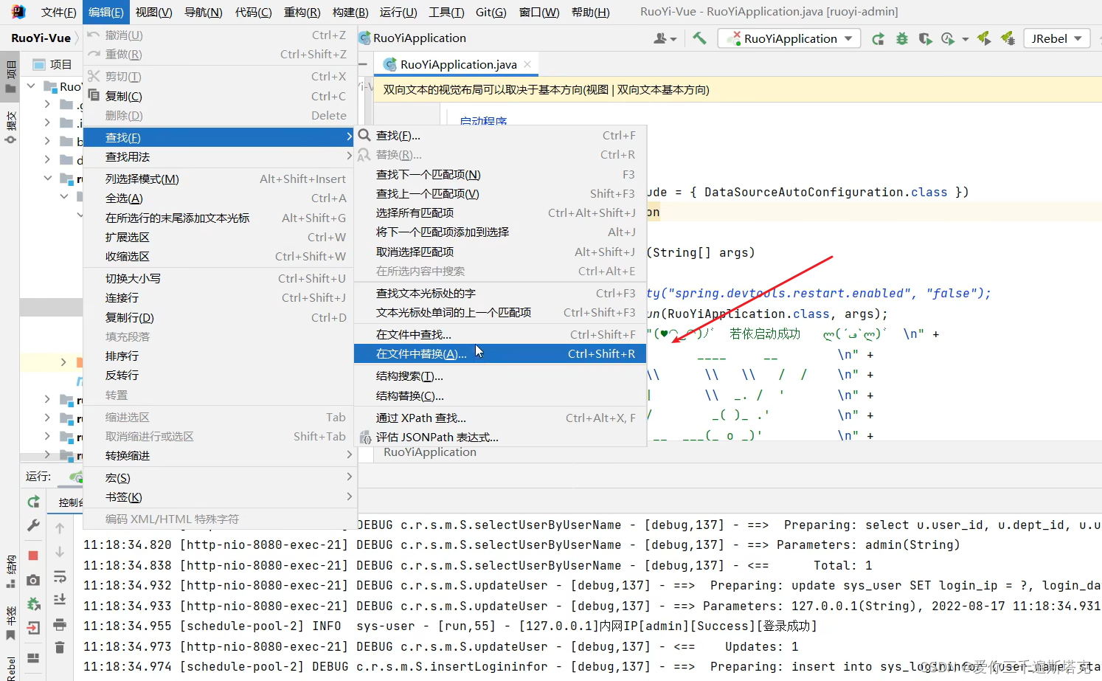Choose 复制(C) in Edit menu
Image resolution: width=1102 pixels, height=681 pixels.
click(x=220, y=96)
